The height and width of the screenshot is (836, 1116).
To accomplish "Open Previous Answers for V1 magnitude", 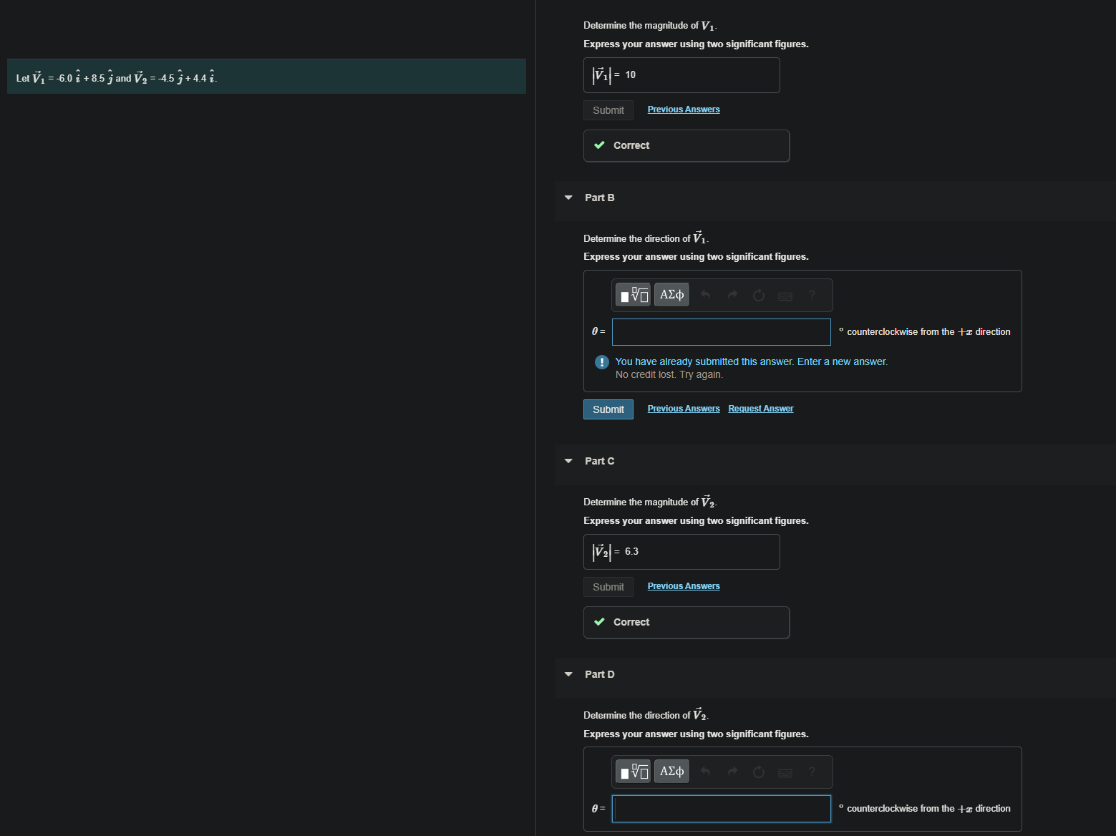I will pos(684,110).
